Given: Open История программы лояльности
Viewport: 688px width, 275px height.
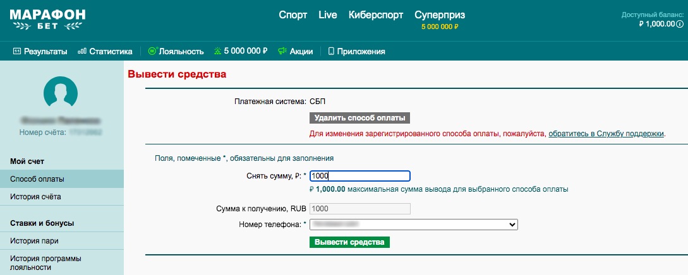Looking at the screenshot, I should pyautogui.click(x=62, y=263).
